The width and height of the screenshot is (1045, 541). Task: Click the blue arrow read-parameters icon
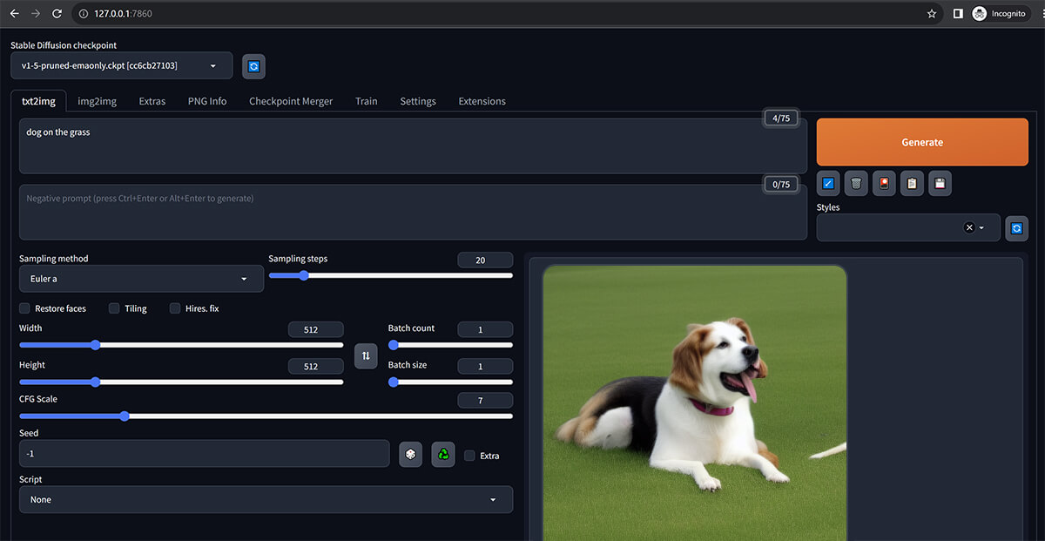point(828,183)
